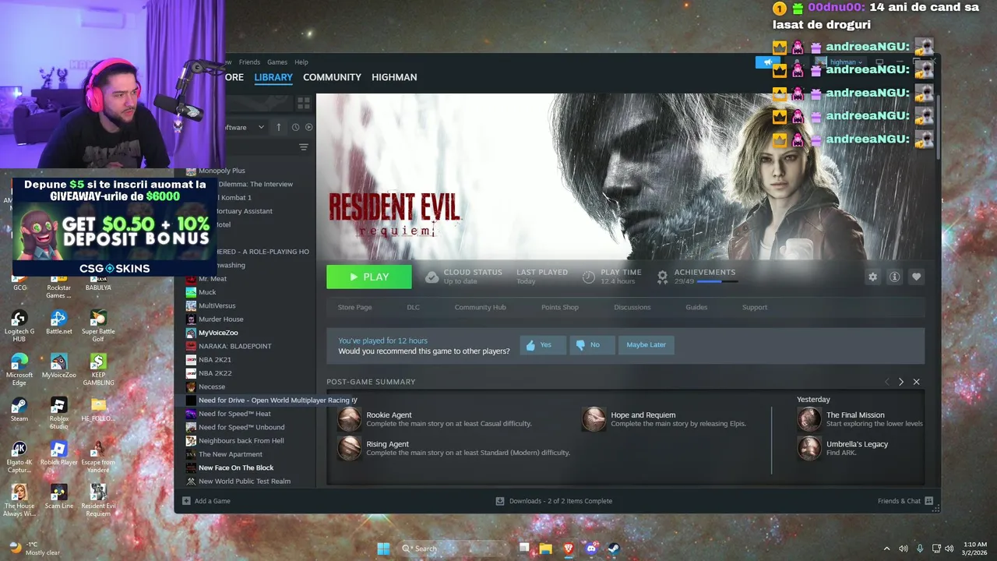Image resolution: width=997 pixels, height=561 pixels.
Task: Open Roblox Studio desktop shortcut
Action: click(x=59, y=414)
